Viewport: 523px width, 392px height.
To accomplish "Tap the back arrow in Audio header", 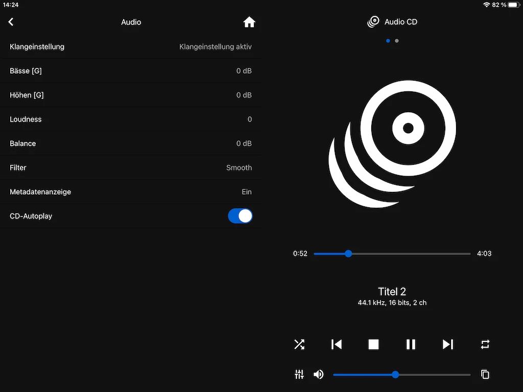I will tap(11, 22).
